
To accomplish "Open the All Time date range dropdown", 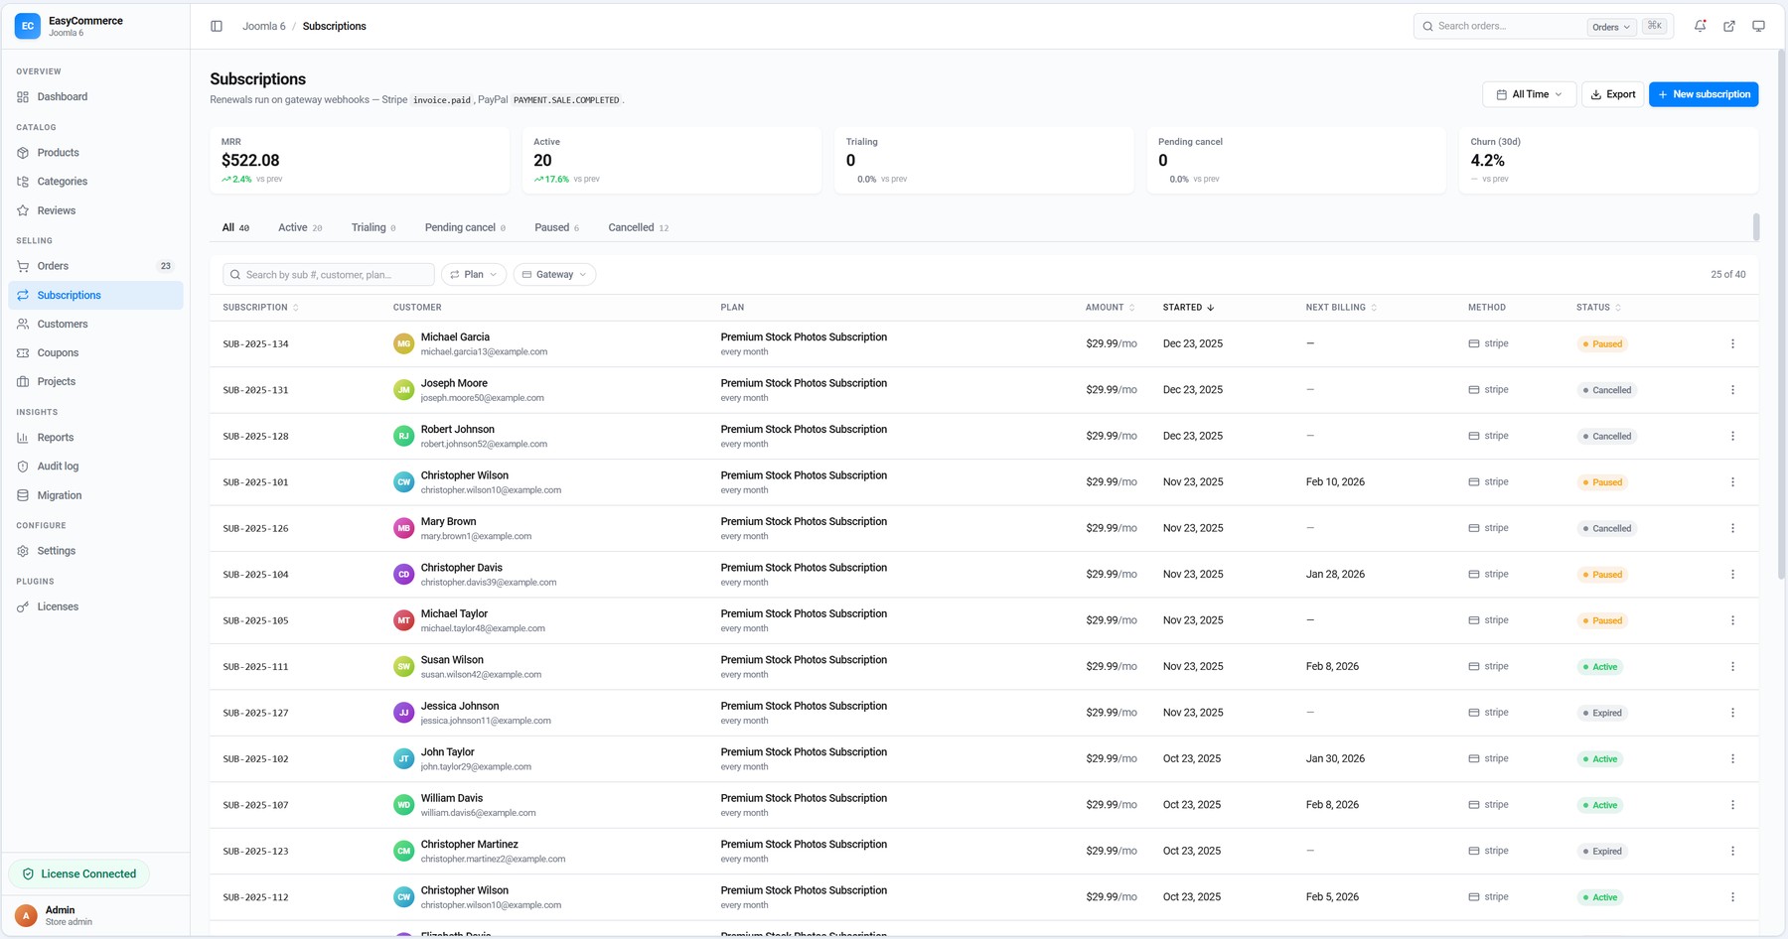I will pos(1530,94).
